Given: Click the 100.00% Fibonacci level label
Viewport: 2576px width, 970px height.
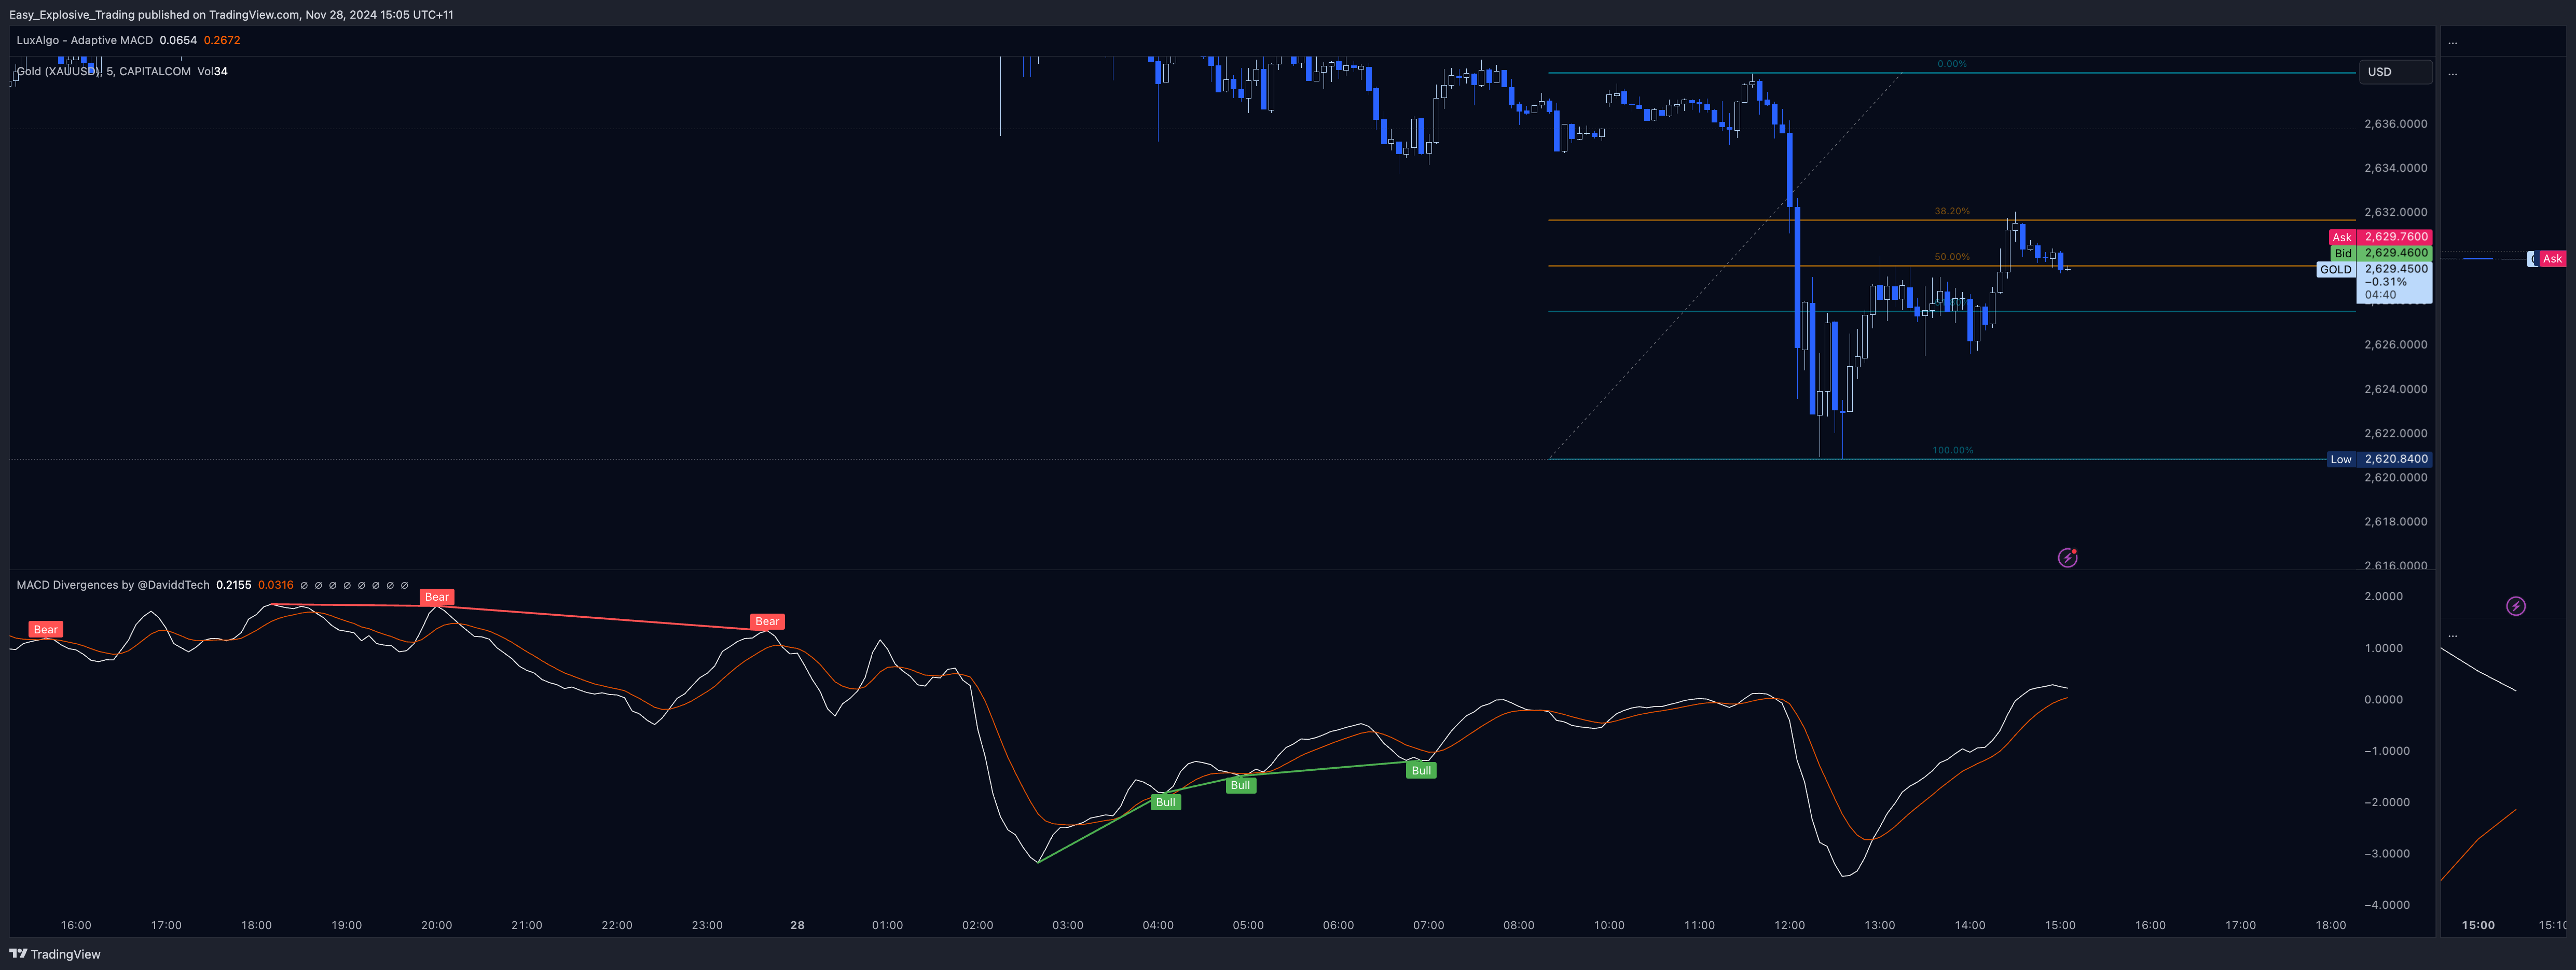Looking at the screenshot, I should tap(1953, 450).
